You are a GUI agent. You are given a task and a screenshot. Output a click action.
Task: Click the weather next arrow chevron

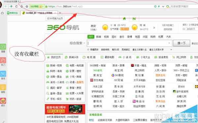coord(154,27)
